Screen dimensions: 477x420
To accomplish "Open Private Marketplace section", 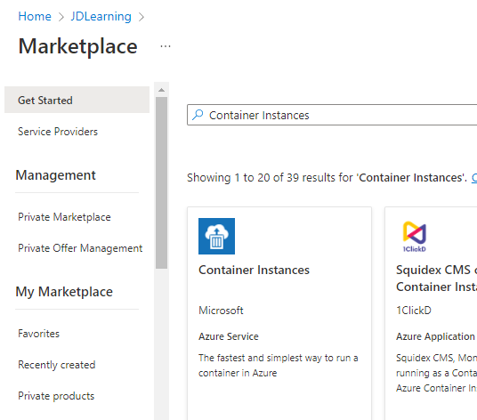I will [64, 217].
